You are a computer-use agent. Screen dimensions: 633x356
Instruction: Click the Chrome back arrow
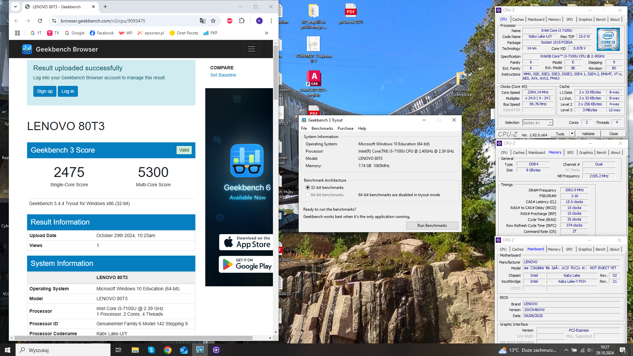click(16, 21)
